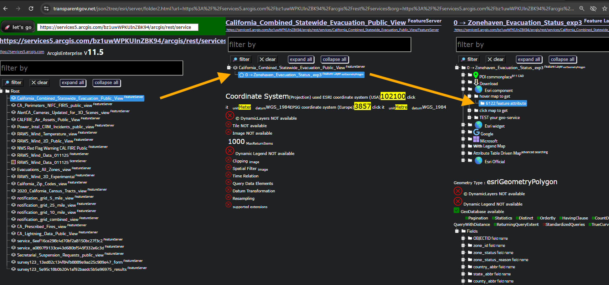Open the 102100 ESRI coordinate system link
The image size is (609, 285).
(393, 96)
